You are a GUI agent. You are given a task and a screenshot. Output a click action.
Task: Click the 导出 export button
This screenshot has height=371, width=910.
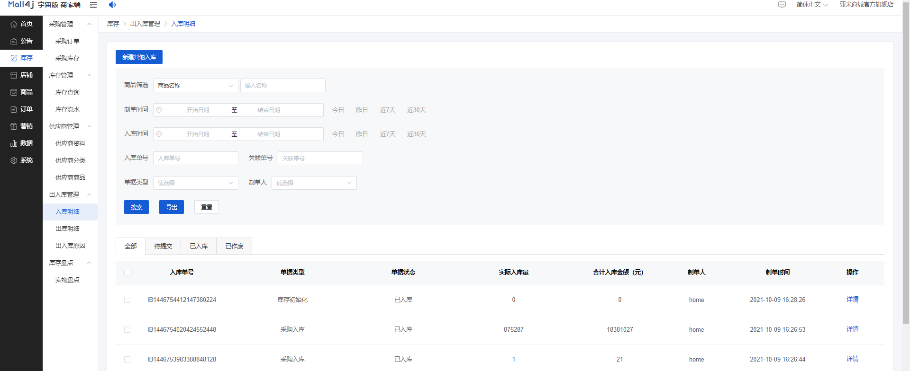point(172,207)
